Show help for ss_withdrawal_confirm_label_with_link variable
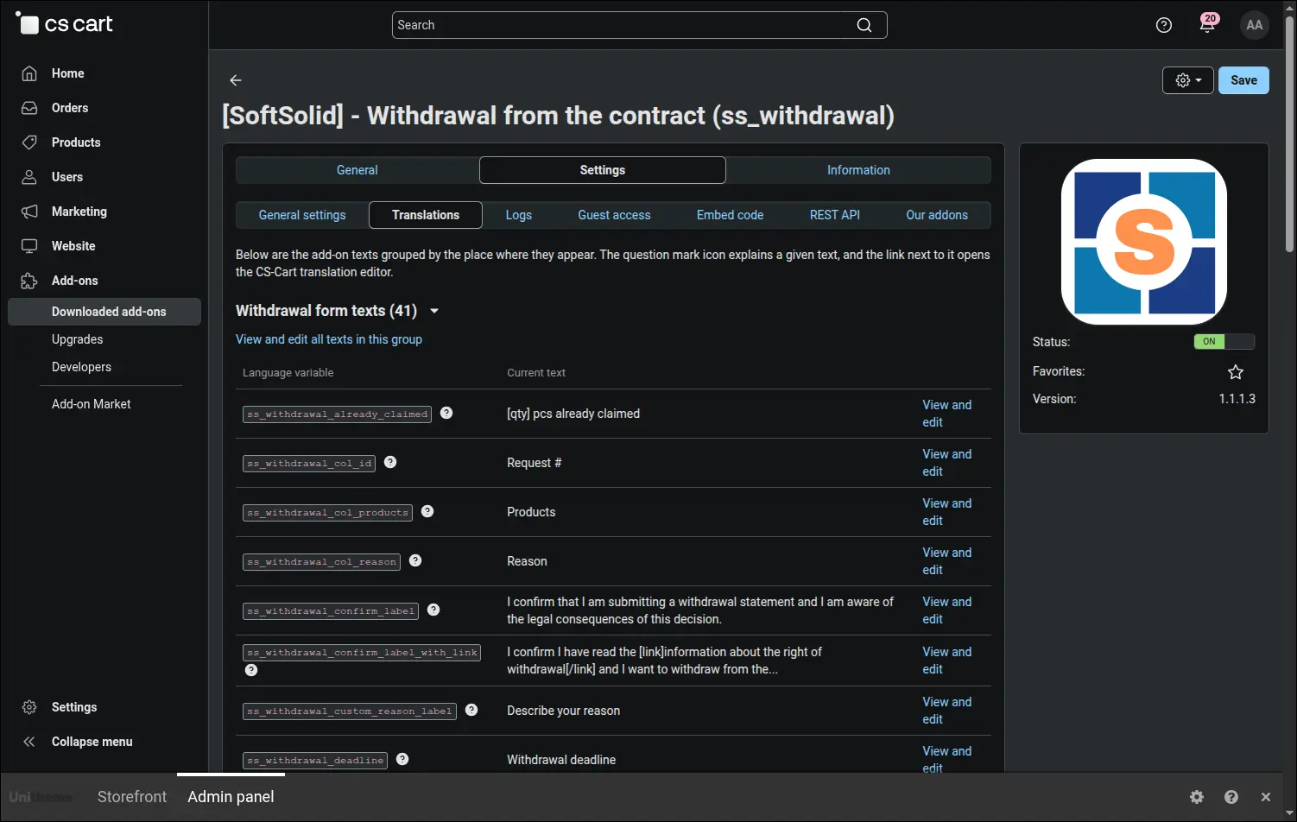1297x822 pixels. [x=251, y=670]
